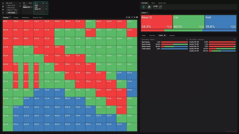239x134 pixels.
Task: Click the red Raise 12 action block
Action: (157, 22)
